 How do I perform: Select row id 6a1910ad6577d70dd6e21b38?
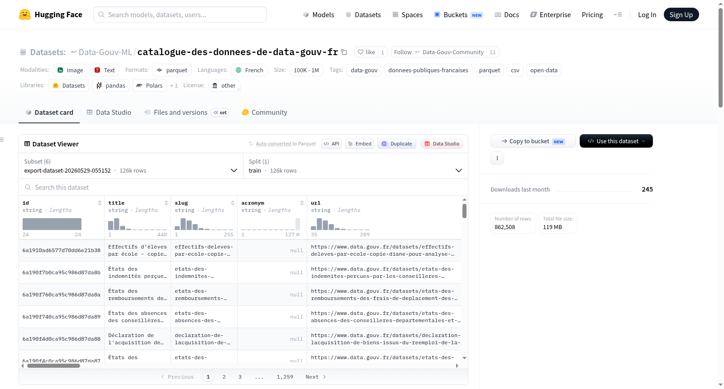(x=62, y=250)
